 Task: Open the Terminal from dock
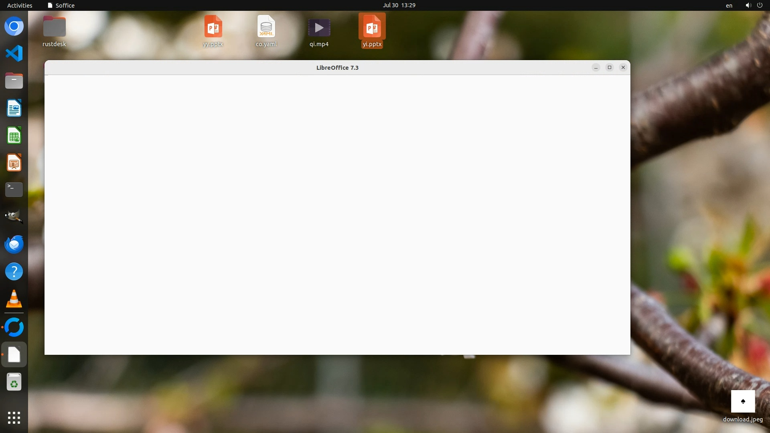coord(14,190)
